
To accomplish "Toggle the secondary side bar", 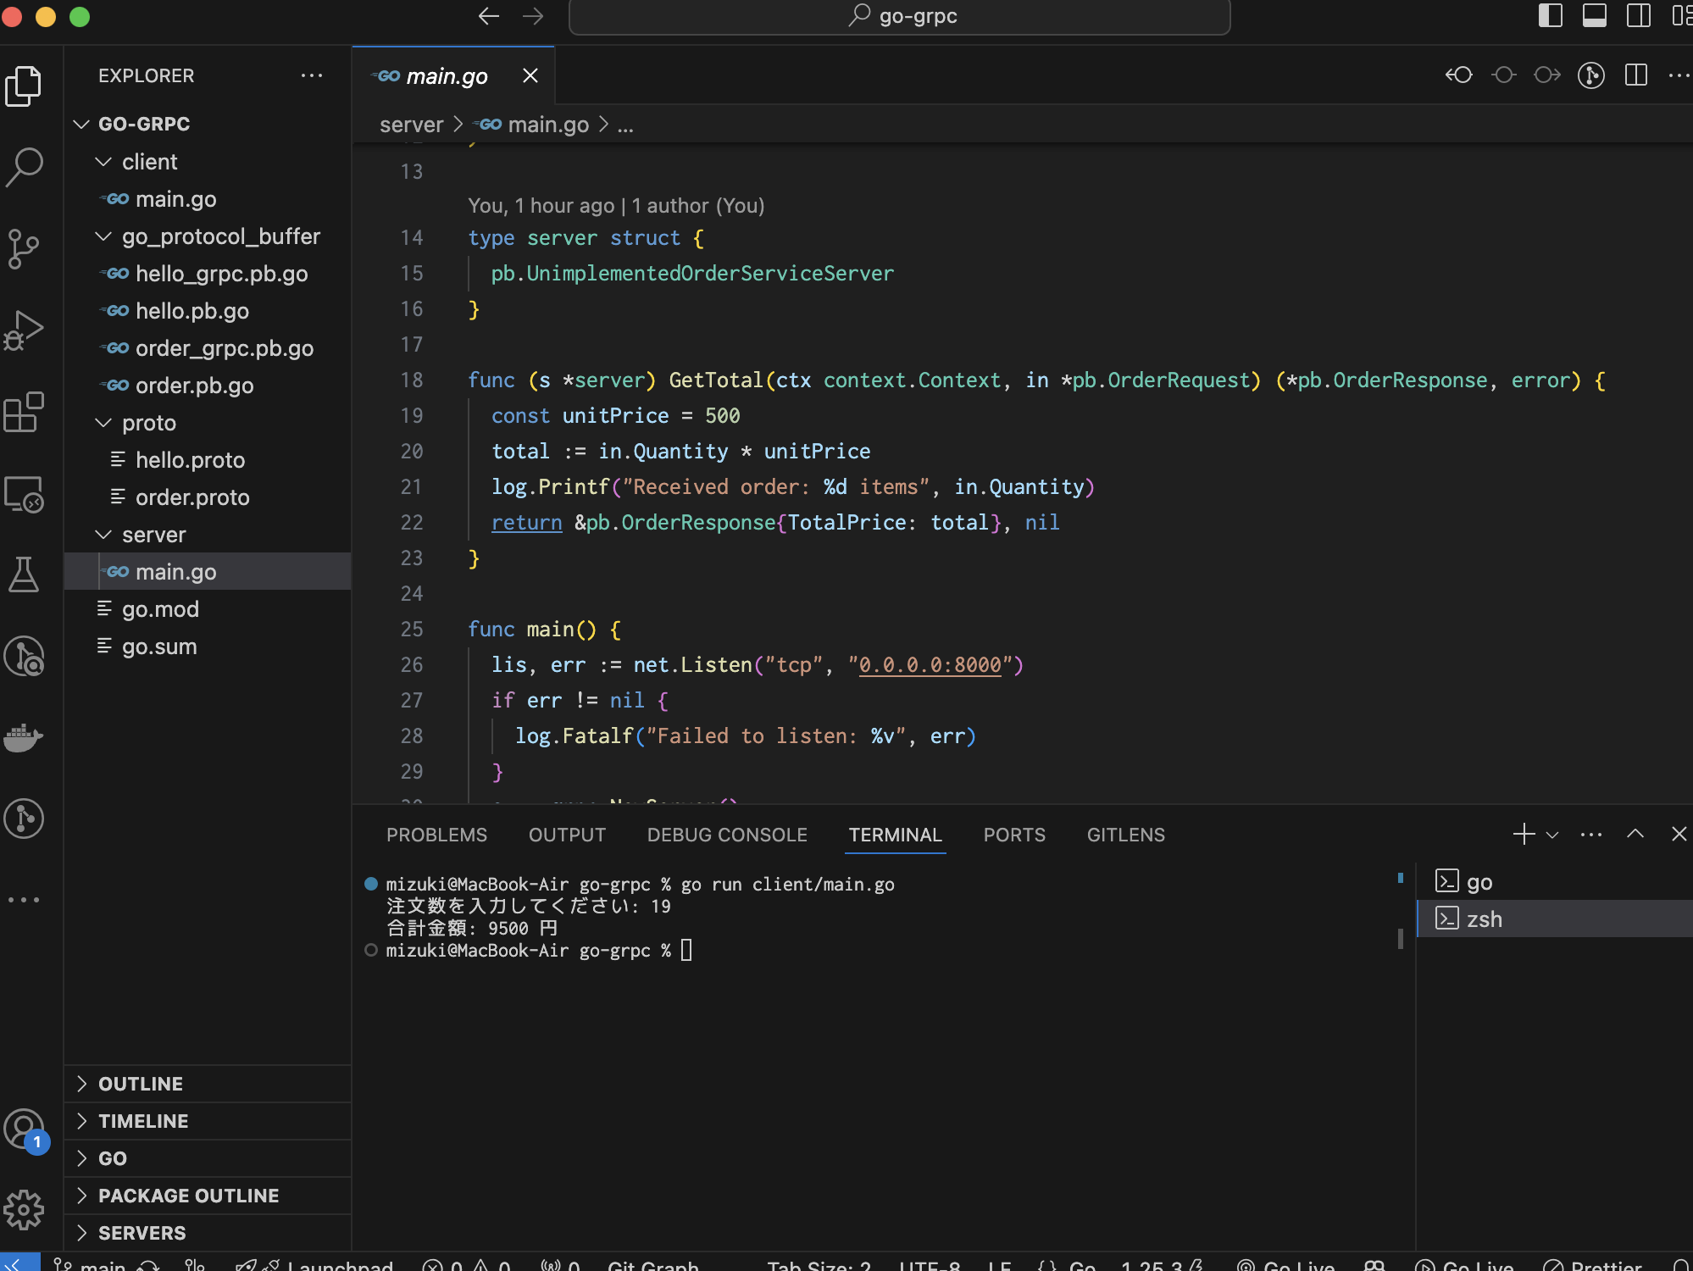I will click(1638, 16).
